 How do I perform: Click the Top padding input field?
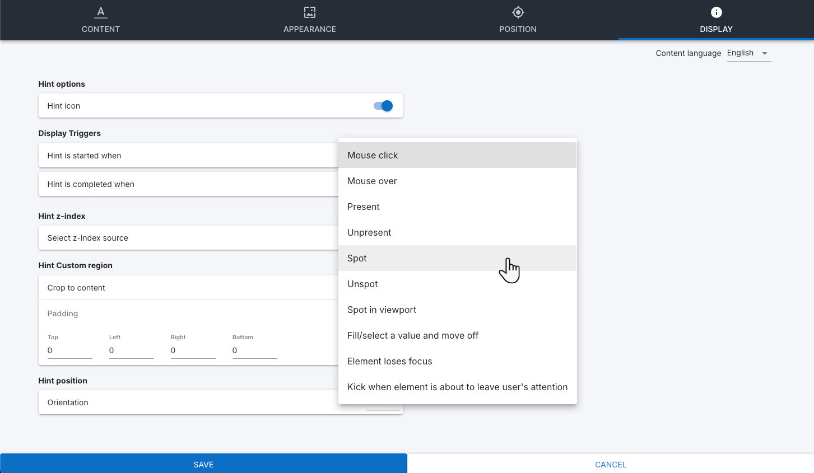click(x=69, y=350)
